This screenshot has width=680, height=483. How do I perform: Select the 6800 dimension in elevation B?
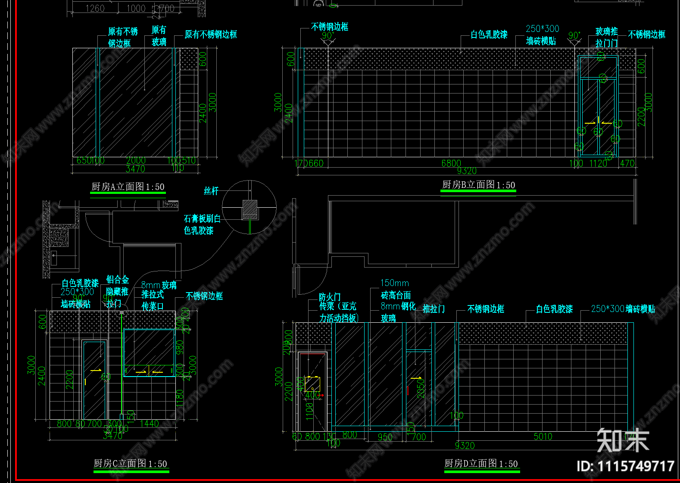point(451,163)
